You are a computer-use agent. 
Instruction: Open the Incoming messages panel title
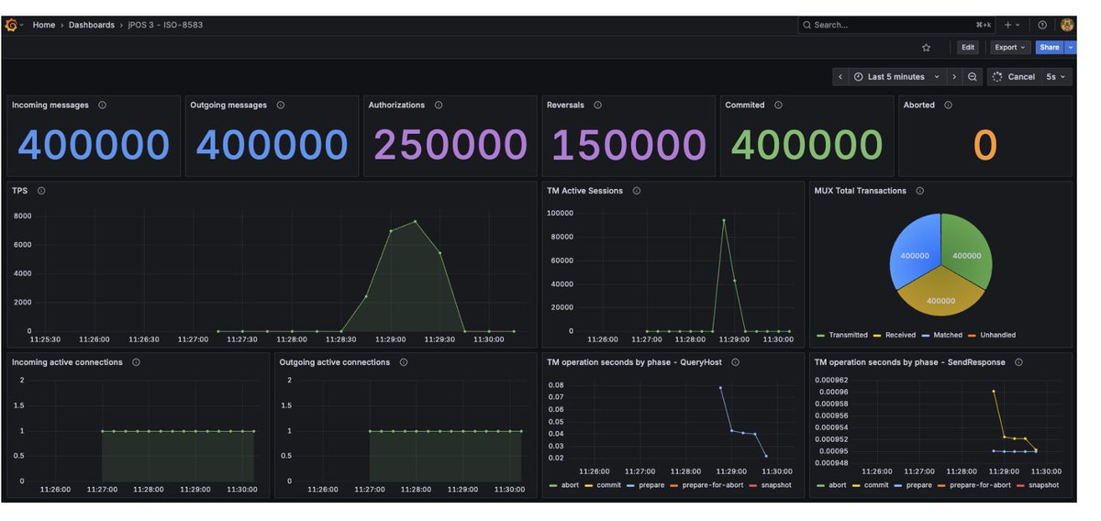(50, 105)
